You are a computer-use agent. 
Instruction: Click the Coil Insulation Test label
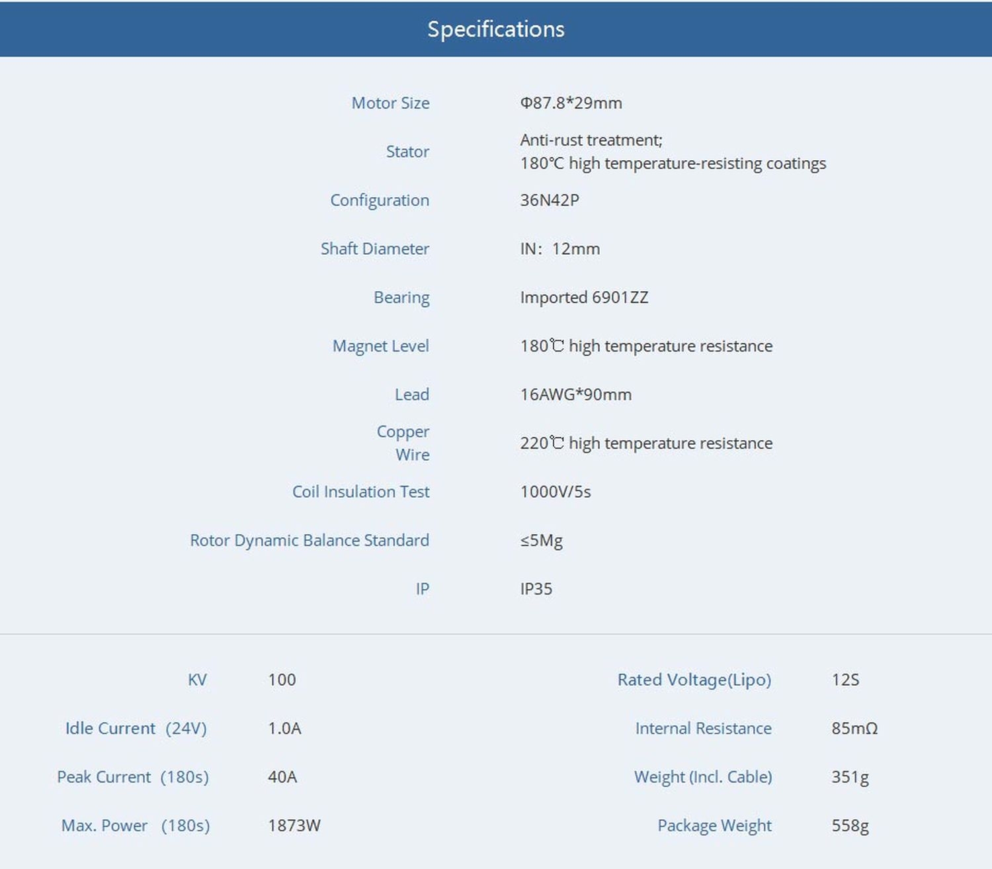pyautogui.click(x=360, y=492)
